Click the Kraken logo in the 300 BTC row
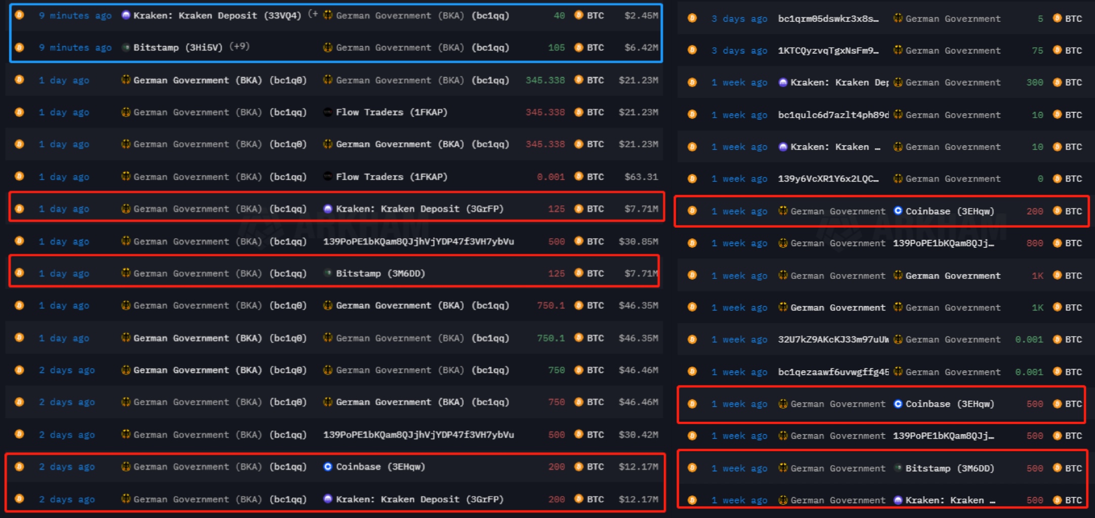Image resolution: width=1095 pixels, height=518 pixels. (x=783, y=82)
